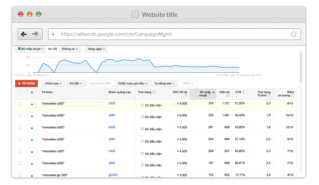
Task: Open the e300 ad group link
Action: coord(112,127)
